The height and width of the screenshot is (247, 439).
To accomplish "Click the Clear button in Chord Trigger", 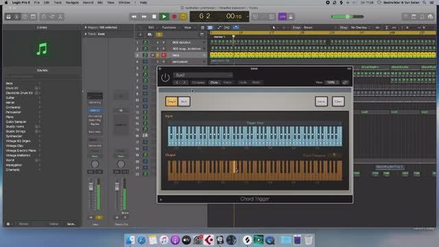I will [338, 102].
